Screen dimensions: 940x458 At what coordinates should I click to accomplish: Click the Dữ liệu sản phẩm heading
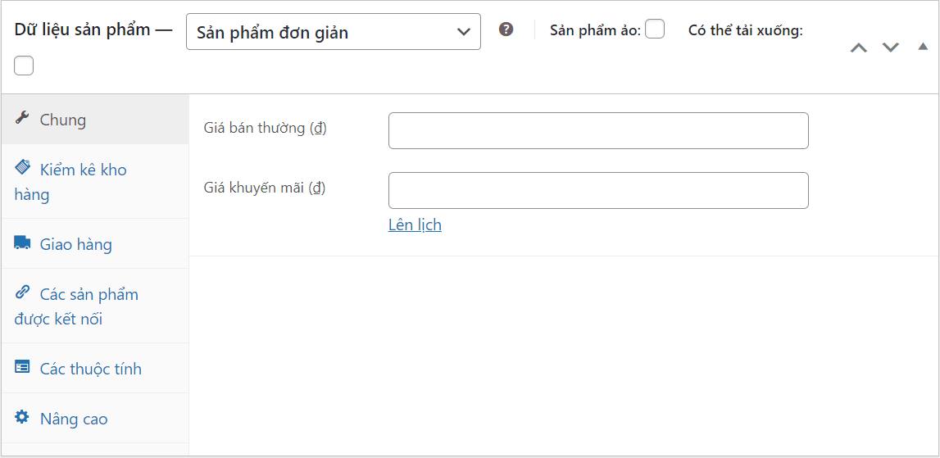(x=83, y=30)
